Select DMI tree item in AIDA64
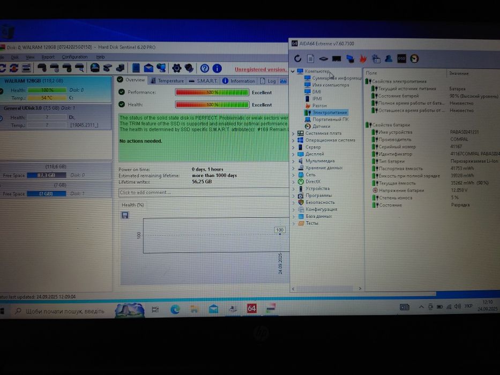This screenshot has width=500, height=375. tap(317, 92)
